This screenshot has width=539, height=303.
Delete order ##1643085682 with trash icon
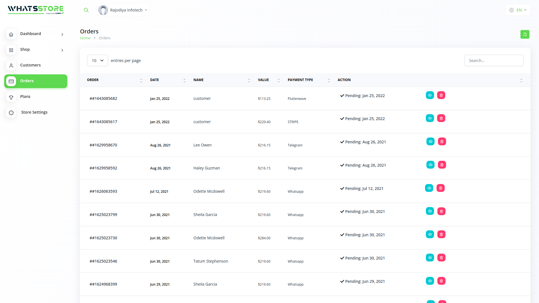pos(441,95)
